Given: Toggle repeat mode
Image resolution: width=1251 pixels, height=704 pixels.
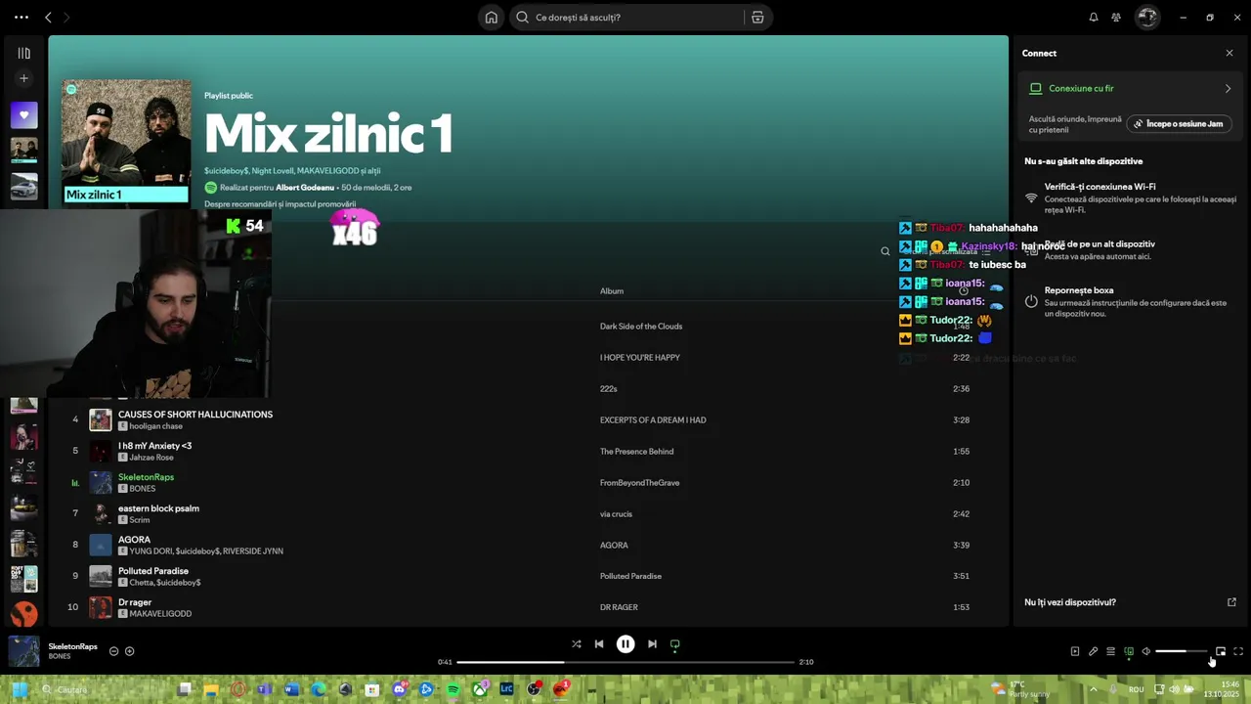Looking at the screenshot, I should point(674,644).
